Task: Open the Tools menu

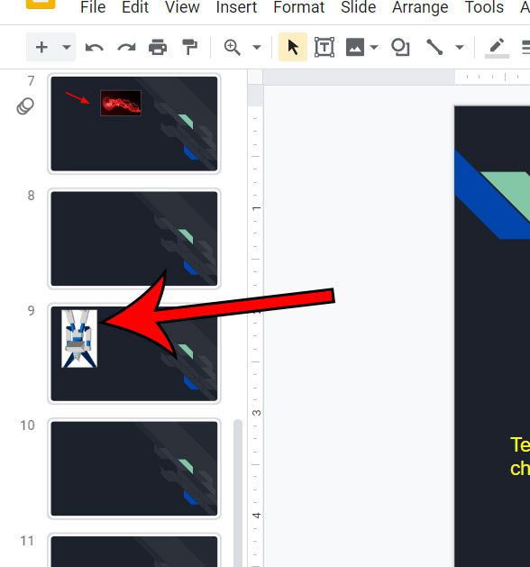Action: click(x=484, y=7)
